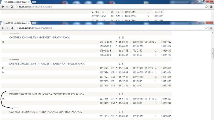Click speed value 1139.9470
The width and height of the screenshot is (214, 120).
tap(138, 68)
